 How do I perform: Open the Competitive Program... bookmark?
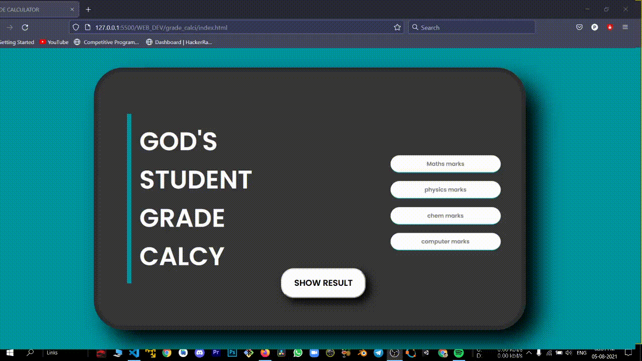[106, 42]
